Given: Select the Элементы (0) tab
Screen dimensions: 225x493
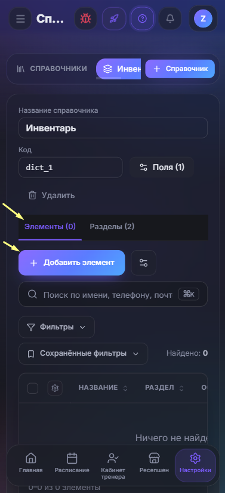Looking at the screenshot, I should tap(50, 226).
